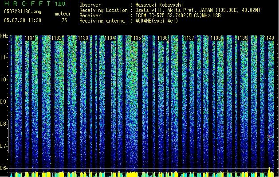Screen dimensions: 279x177
Task: Click the observer name Masayuki Kobayashi
Action: coord(159,5)
